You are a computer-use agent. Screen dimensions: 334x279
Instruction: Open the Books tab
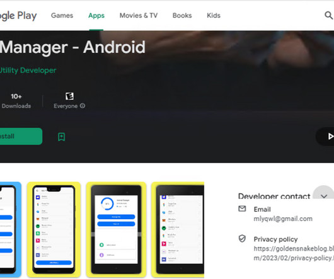pyautogui.click(x=182, y=16)
